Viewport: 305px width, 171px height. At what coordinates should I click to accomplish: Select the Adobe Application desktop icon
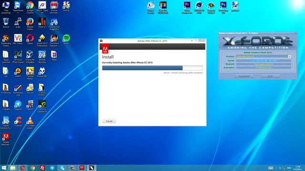tap(6, 139)
